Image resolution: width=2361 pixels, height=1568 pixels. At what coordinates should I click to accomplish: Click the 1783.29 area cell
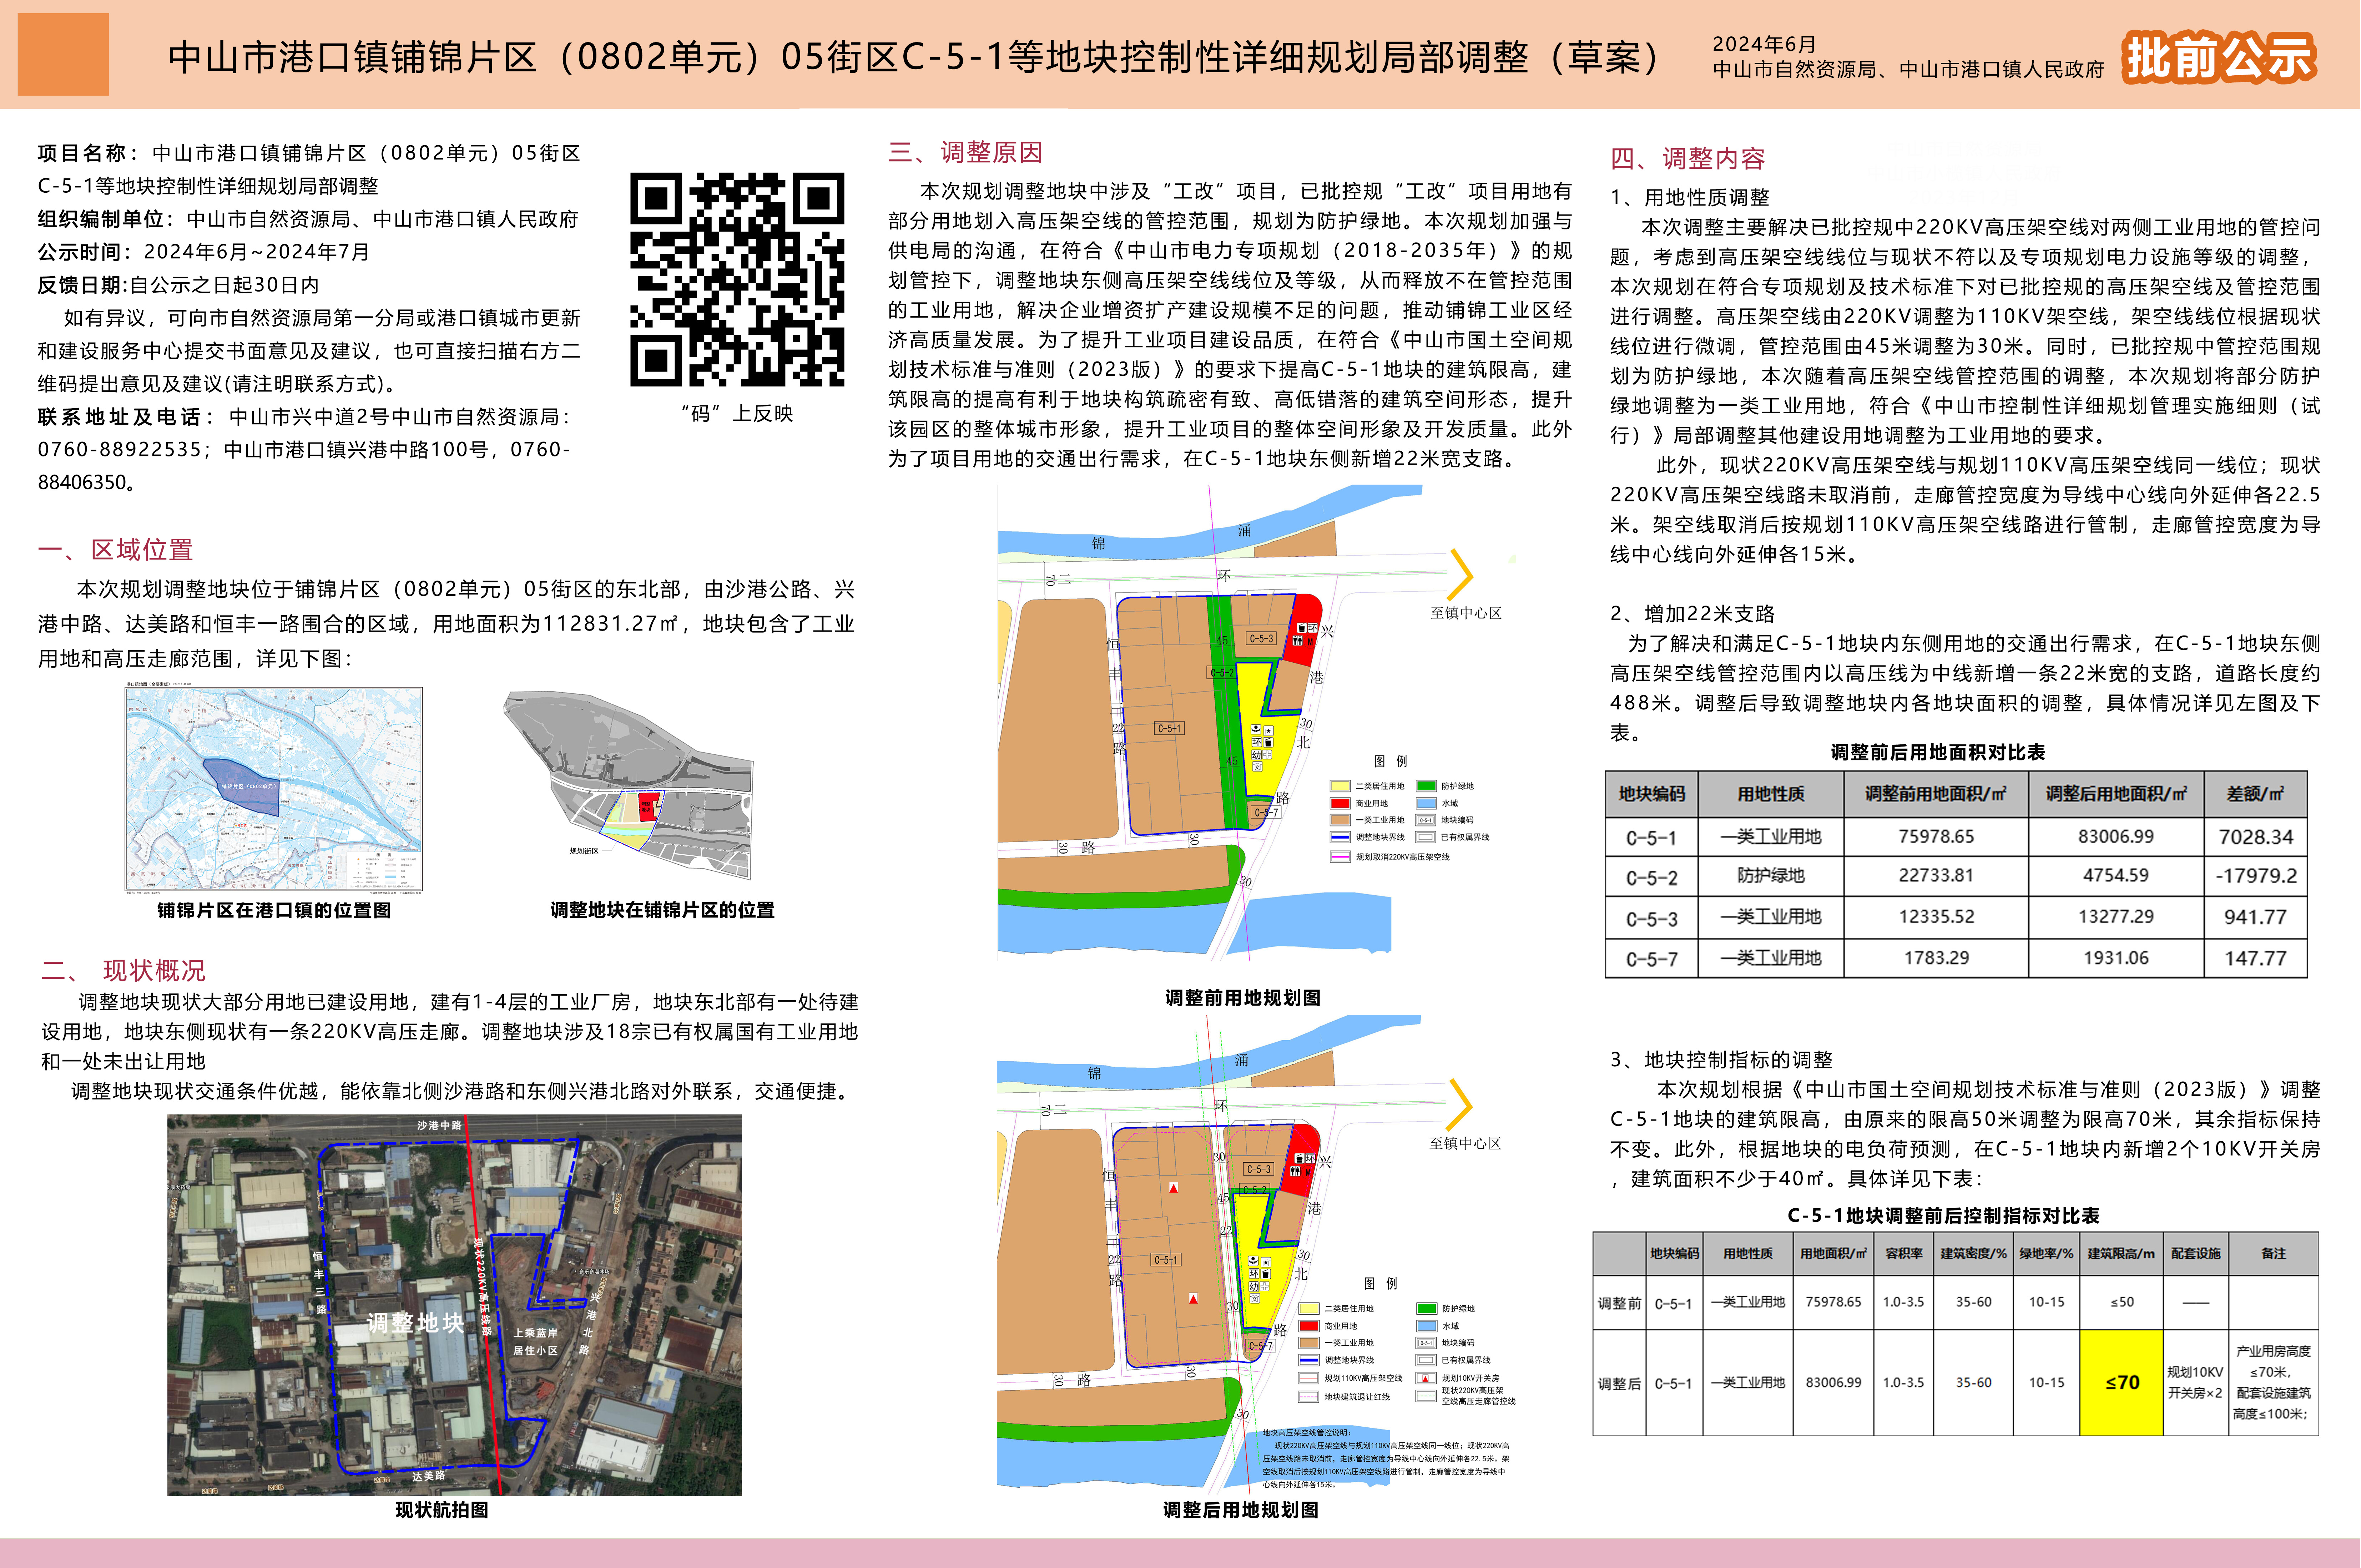click(1936, 958)
